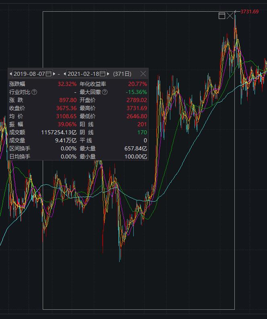Click the panel icon atop the selection box

(x=221, y=16)
